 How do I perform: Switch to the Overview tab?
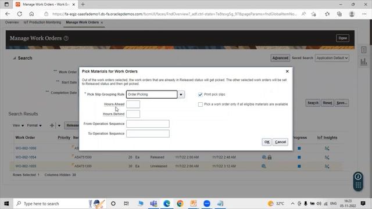point(12,22)
